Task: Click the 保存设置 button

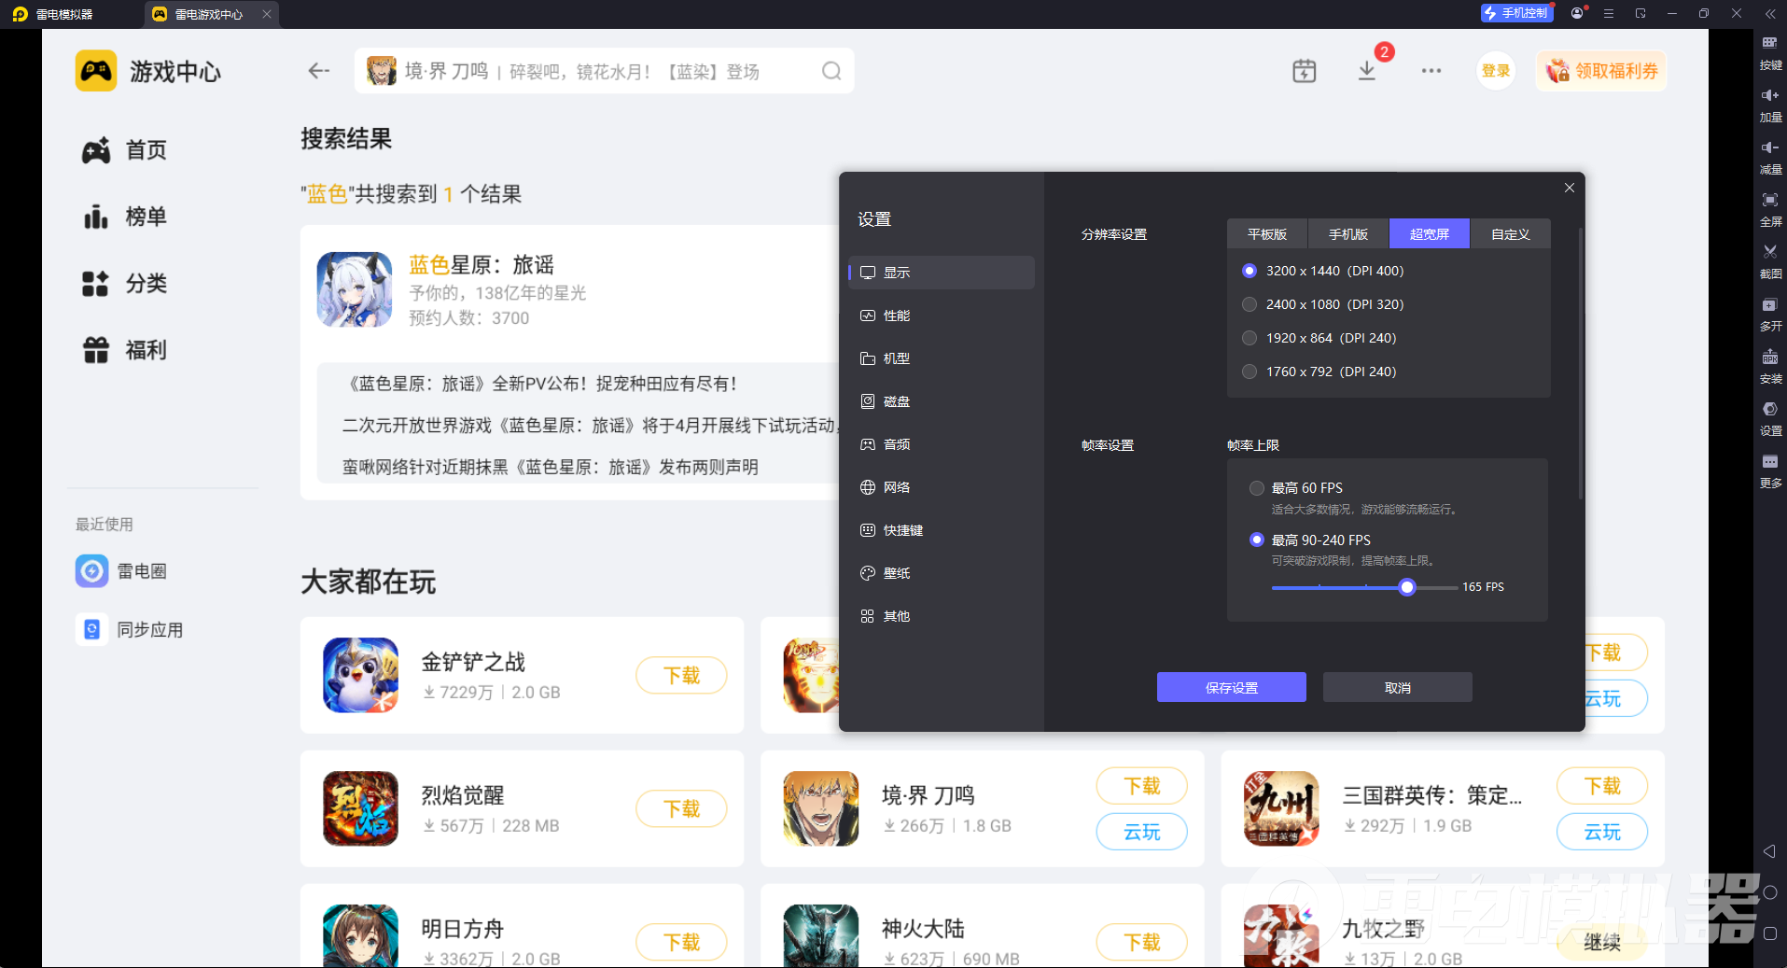Action: tap(1231, 688)
